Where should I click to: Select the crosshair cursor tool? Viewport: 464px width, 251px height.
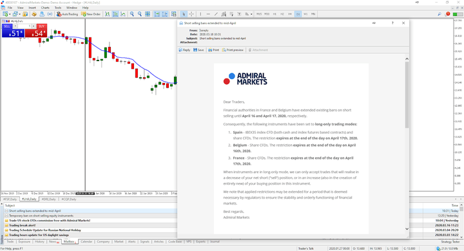pos(191,14)
